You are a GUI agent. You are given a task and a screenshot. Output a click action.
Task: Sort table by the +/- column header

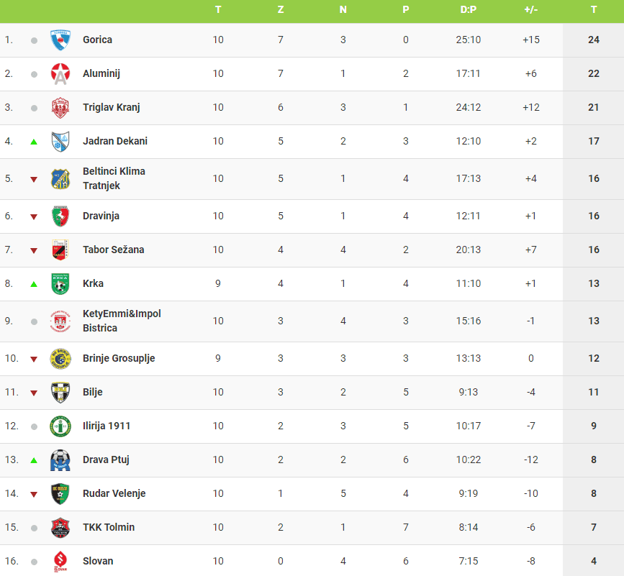tap(531, 9)
